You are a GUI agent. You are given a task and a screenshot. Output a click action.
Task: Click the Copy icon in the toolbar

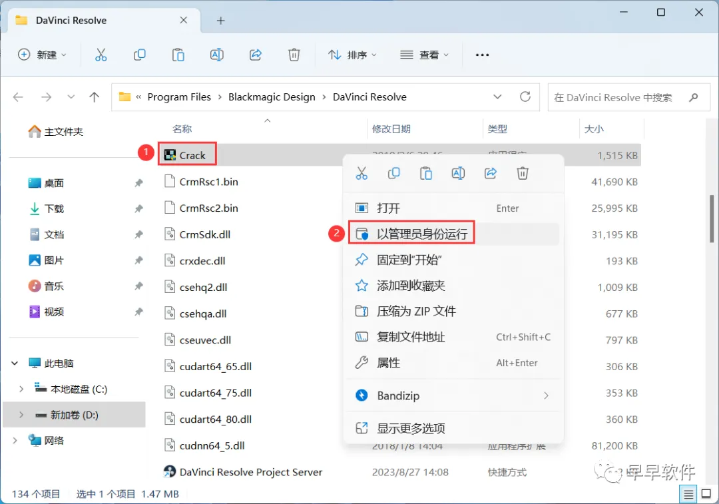pyautogui.click(x=139, y=55)
